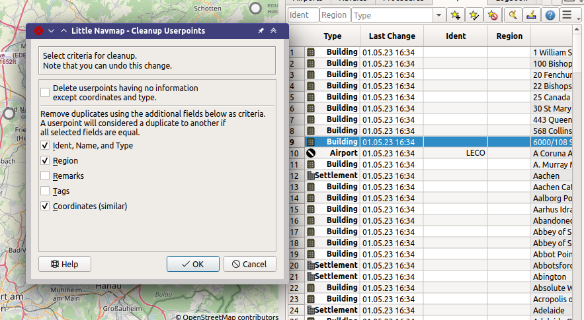Click building icon in 100 Bishop row
This screenshot has height=320, width=584.
[x=311, y=63]
